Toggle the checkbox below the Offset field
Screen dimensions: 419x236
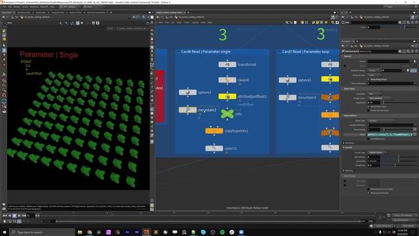(x=369, y=139)
